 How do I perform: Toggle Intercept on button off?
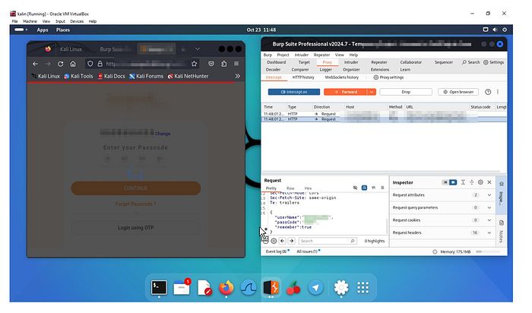(294, 92)
